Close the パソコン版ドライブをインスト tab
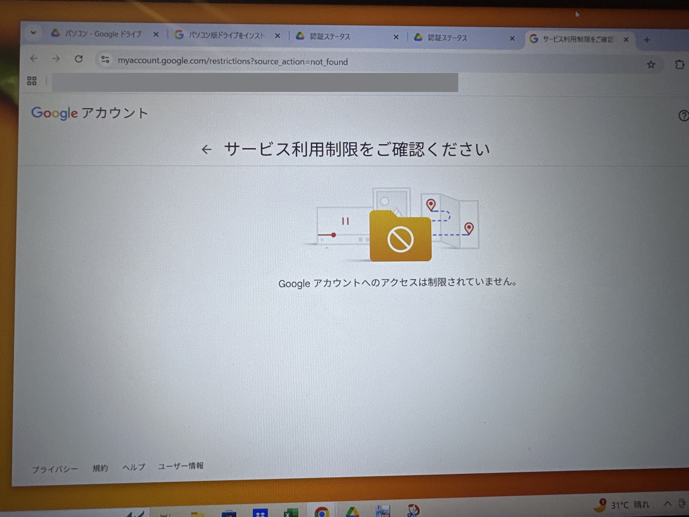 coord(277,36)
